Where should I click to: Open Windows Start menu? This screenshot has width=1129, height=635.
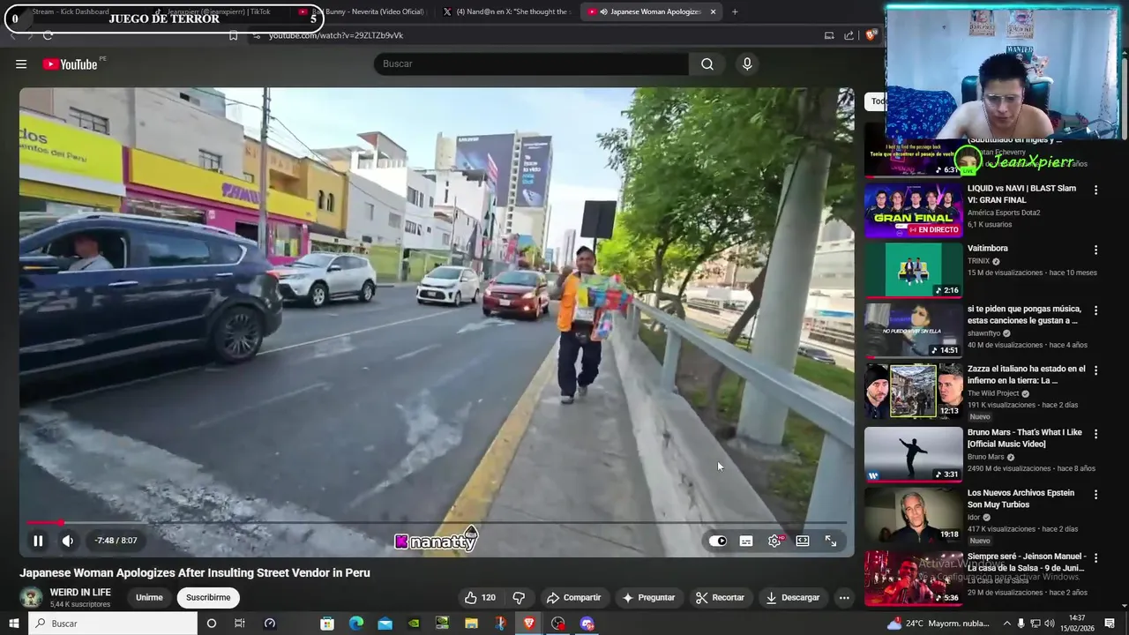pyautogui.click(x=14, y=624)
